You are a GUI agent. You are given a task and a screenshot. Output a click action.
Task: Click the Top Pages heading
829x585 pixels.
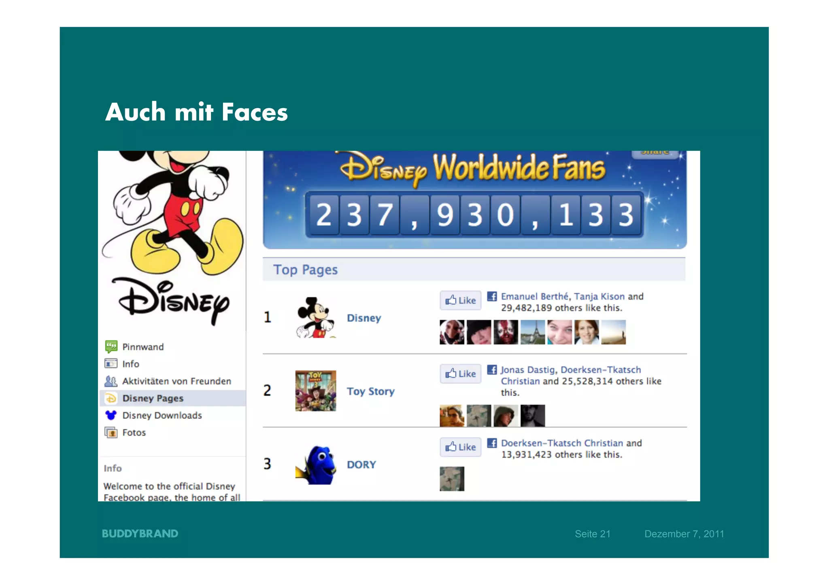tap(305, 270)
